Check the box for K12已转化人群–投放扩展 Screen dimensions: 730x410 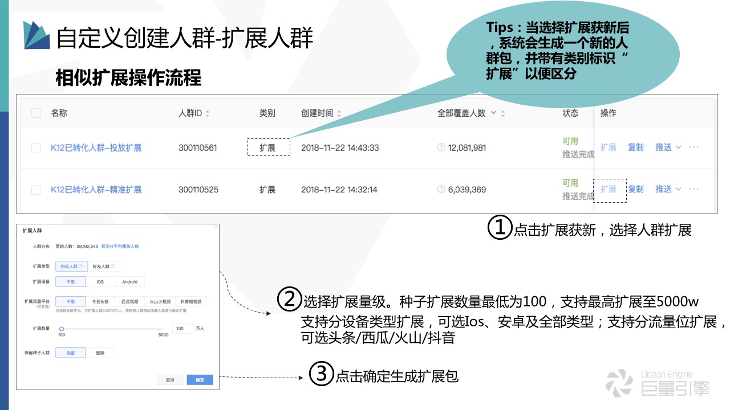pyautogui.click(x=36, y=148)
